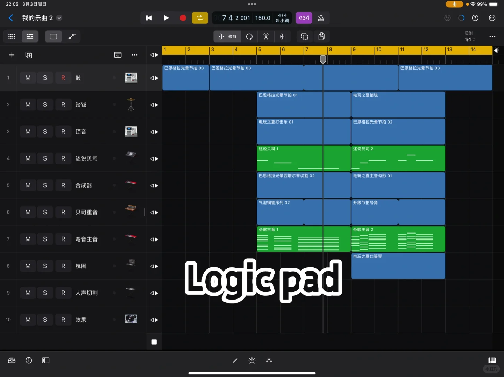Enable the 1234 count-in button
The width and height of the screenshot is (504, 377).
[x=304, y=18]
